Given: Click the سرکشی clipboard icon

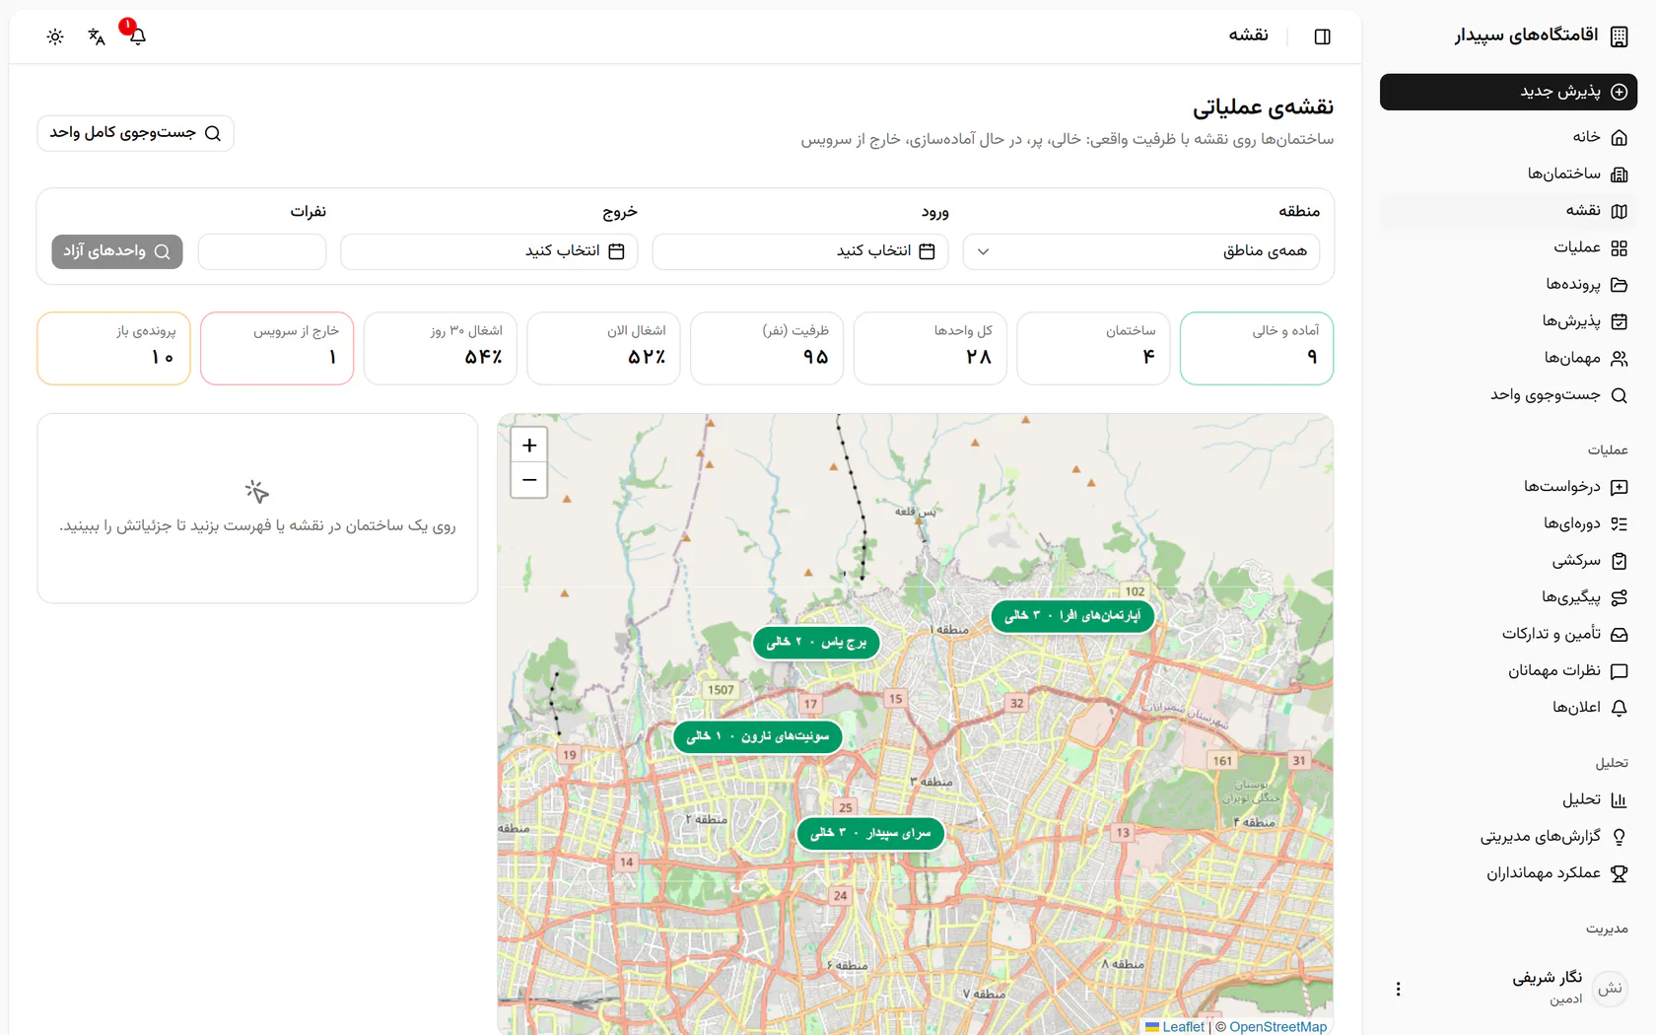Looking at the screenshot, I should pyautogui.click(x=1619, y=561).
